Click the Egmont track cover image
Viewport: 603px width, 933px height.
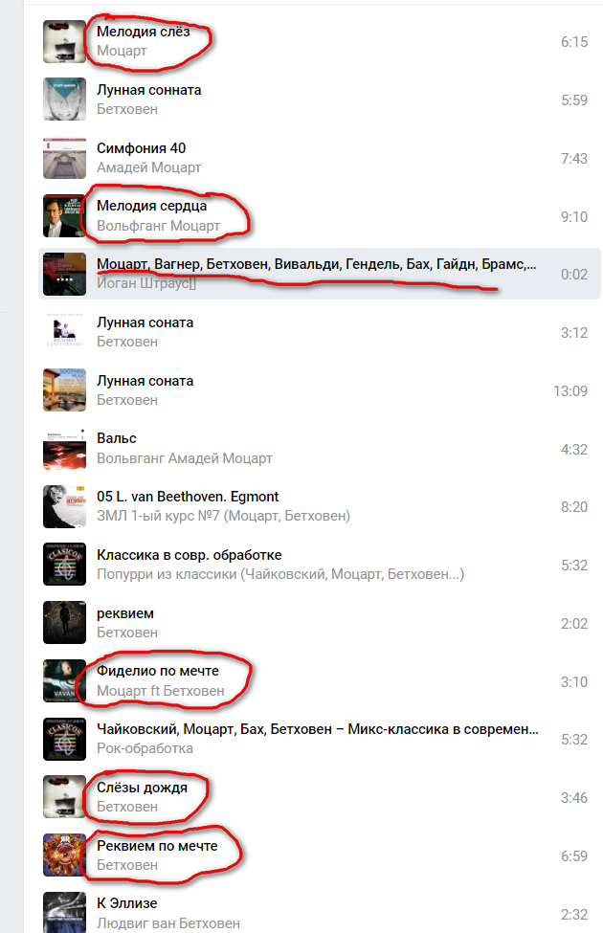[64, 507]
